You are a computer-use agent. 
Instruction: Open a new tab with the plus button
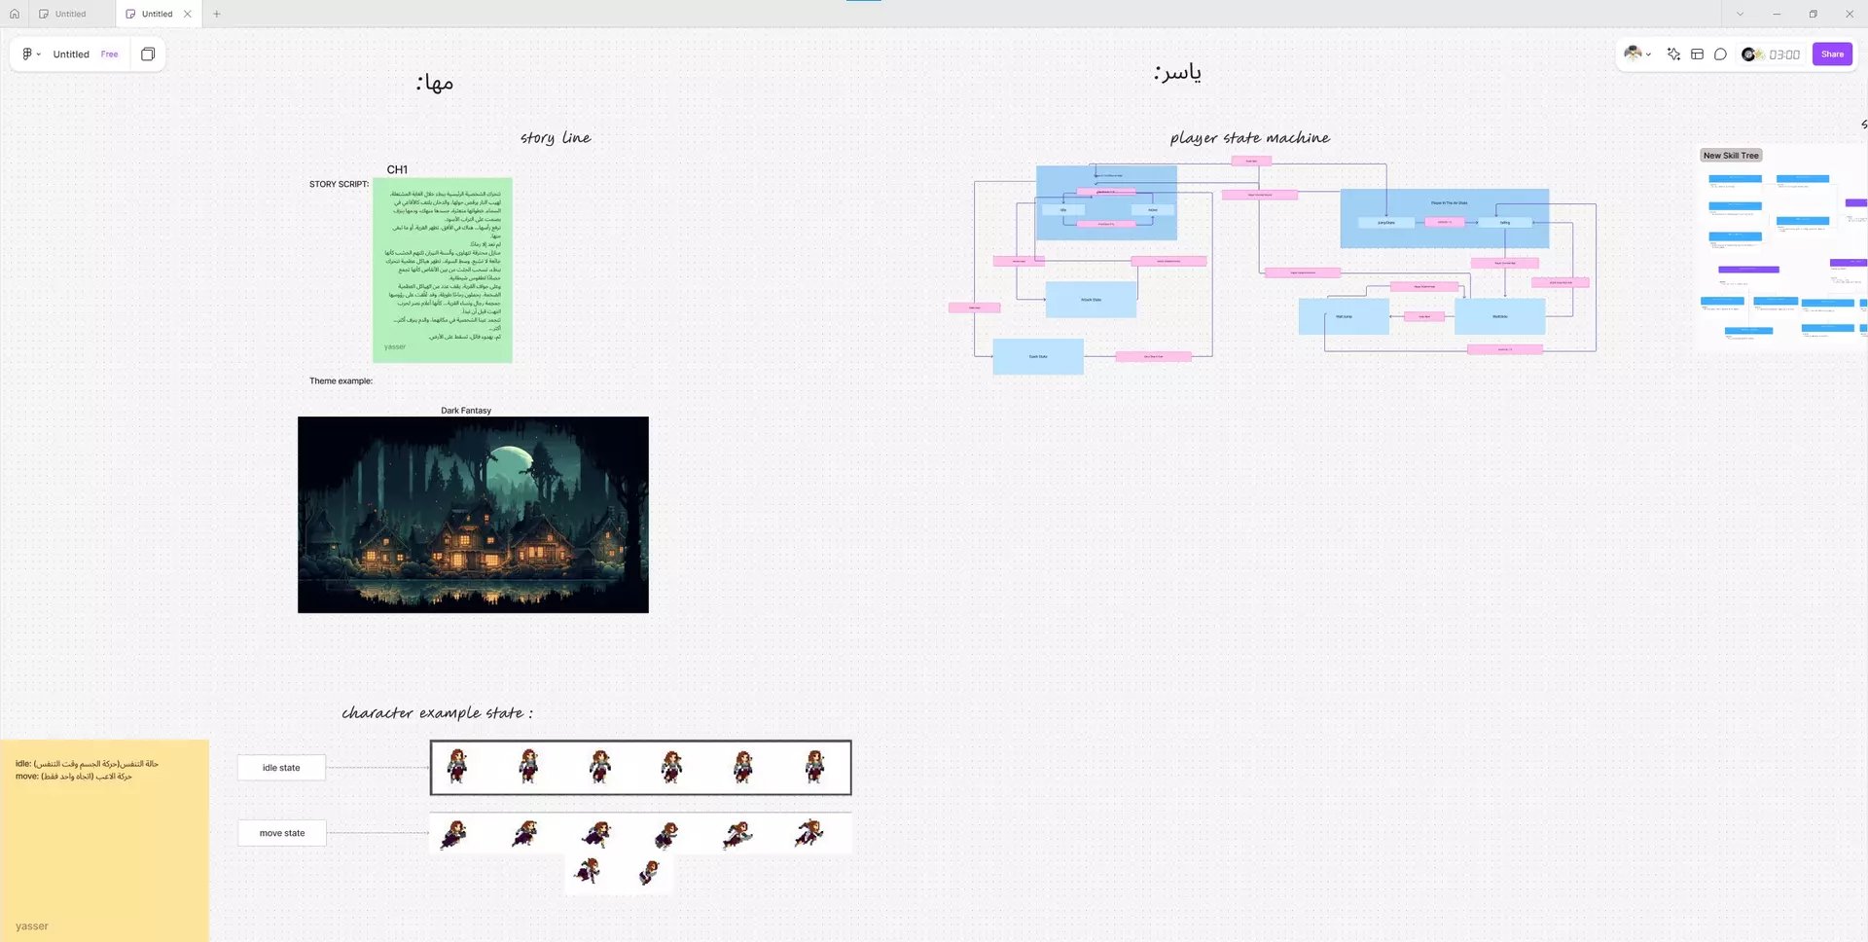(x=216, y=14)
